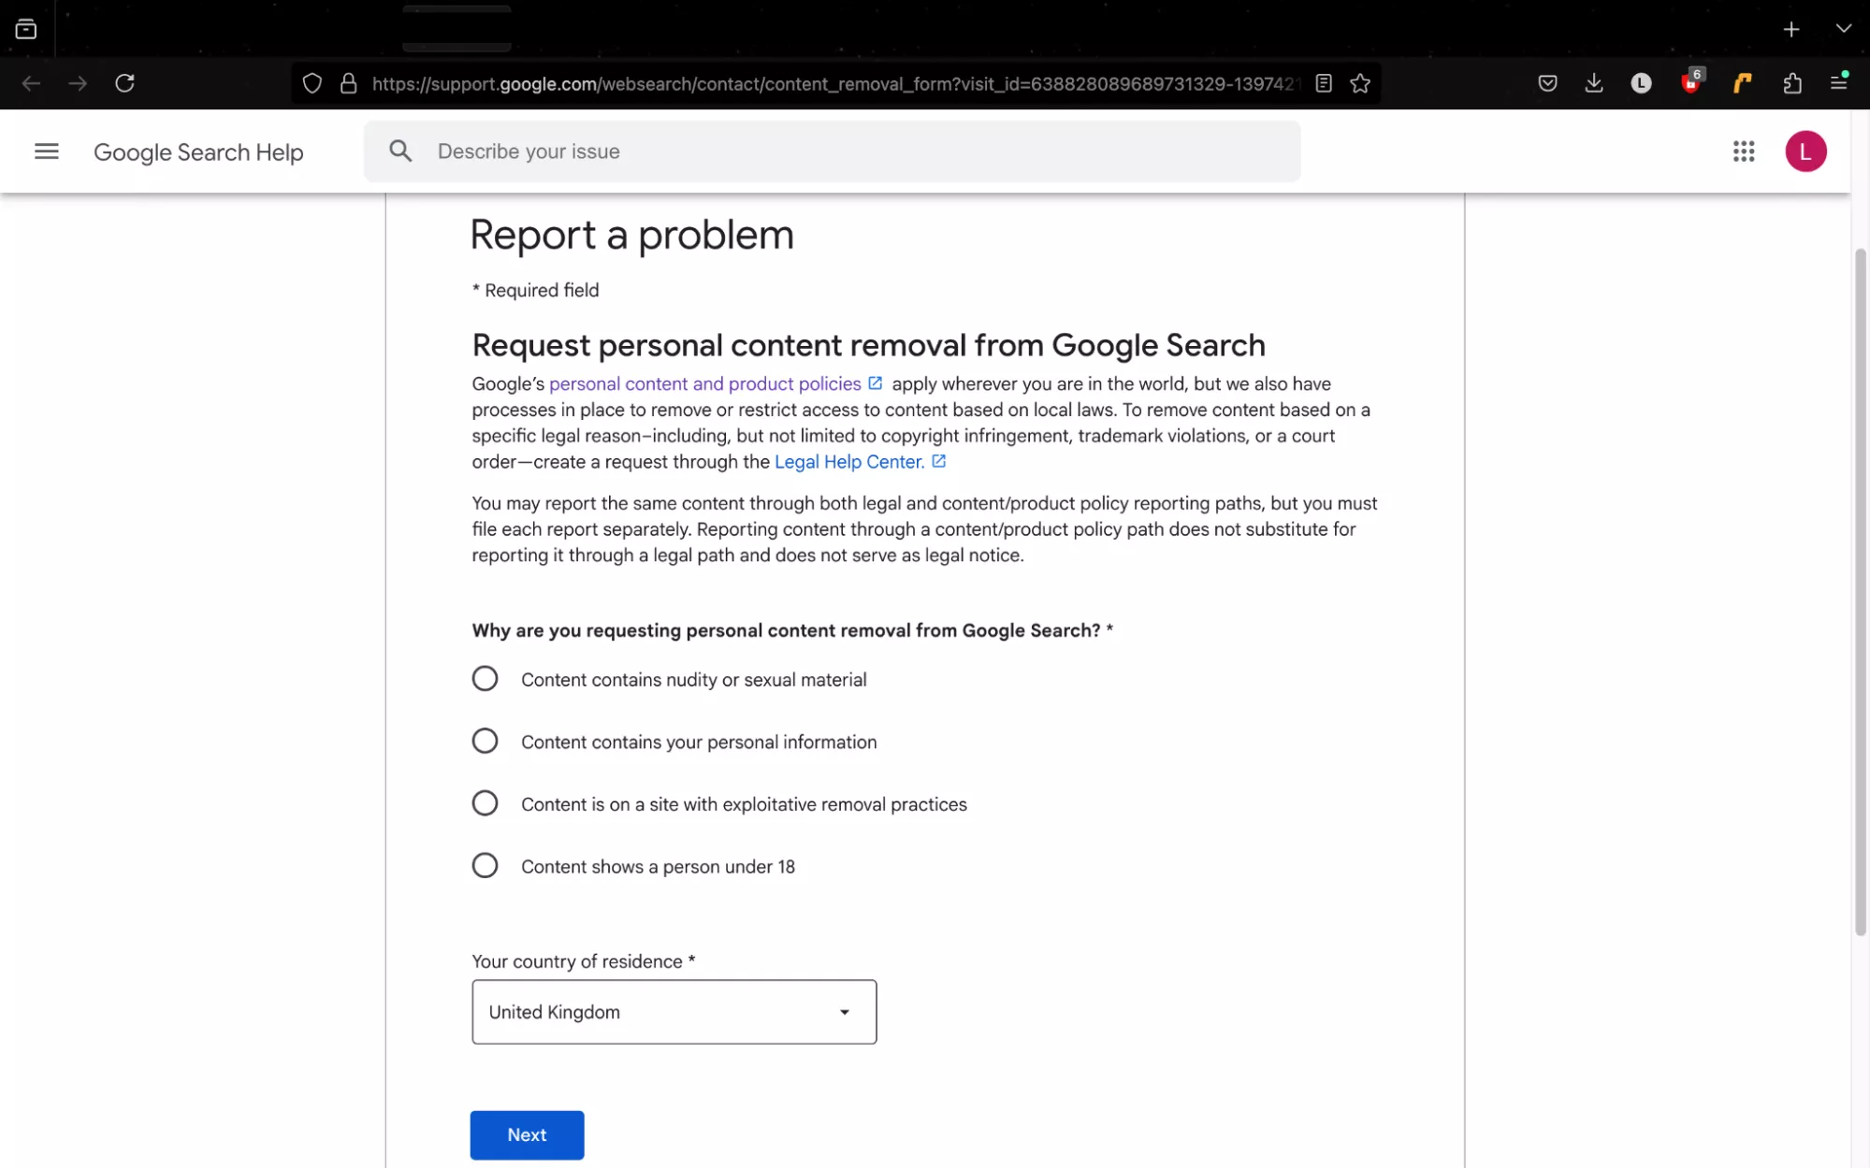
Task: Open the downloads panel
Action: 1594,83
